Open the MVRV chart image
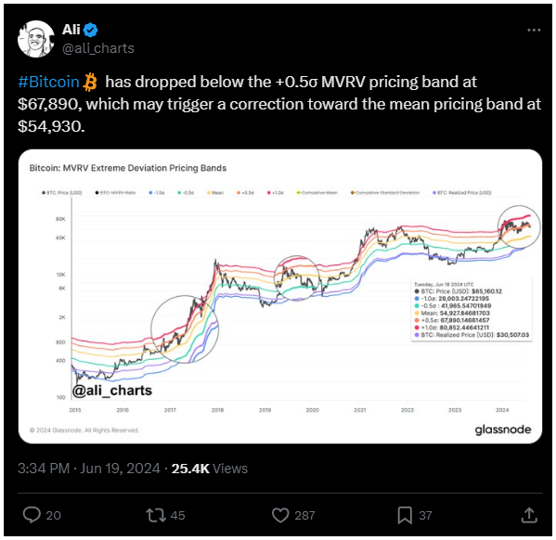The width and height of the screenshot is (556, 540). pos(280,296)
